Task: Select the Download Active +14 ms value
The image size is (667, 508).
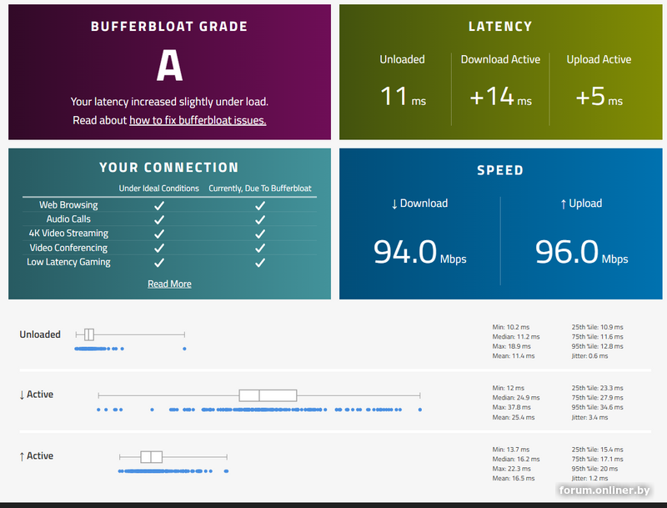Action: (501, 97)
